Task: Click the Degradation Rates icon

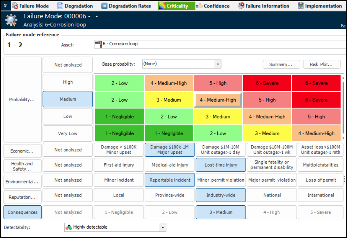Action: click(104, 6)
